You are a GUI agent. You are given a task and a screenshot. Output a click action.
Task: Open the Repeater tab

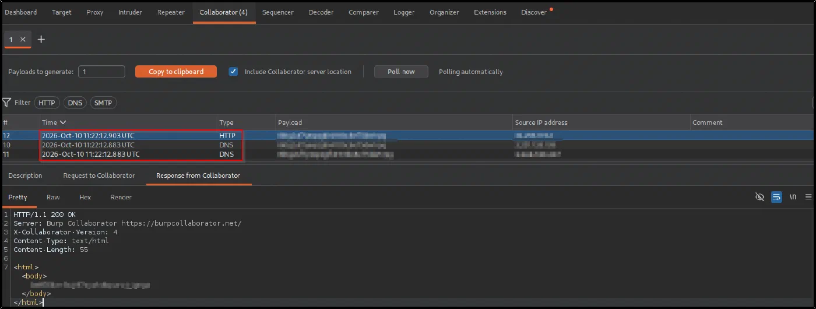(171, 12)
